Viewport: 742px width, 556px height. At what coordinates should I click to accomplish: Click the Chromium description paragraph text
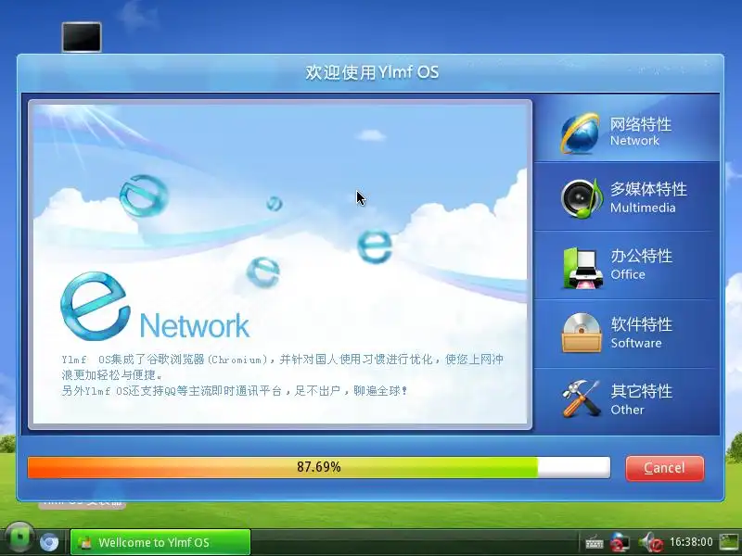coord(283,375)
